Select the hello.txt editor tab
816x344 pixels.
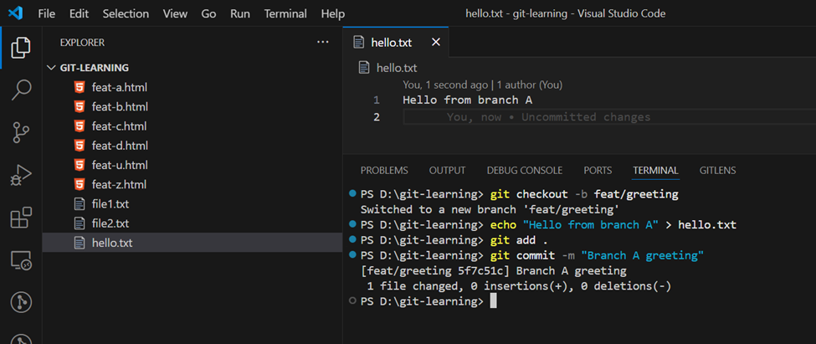[x=396, y=42]
